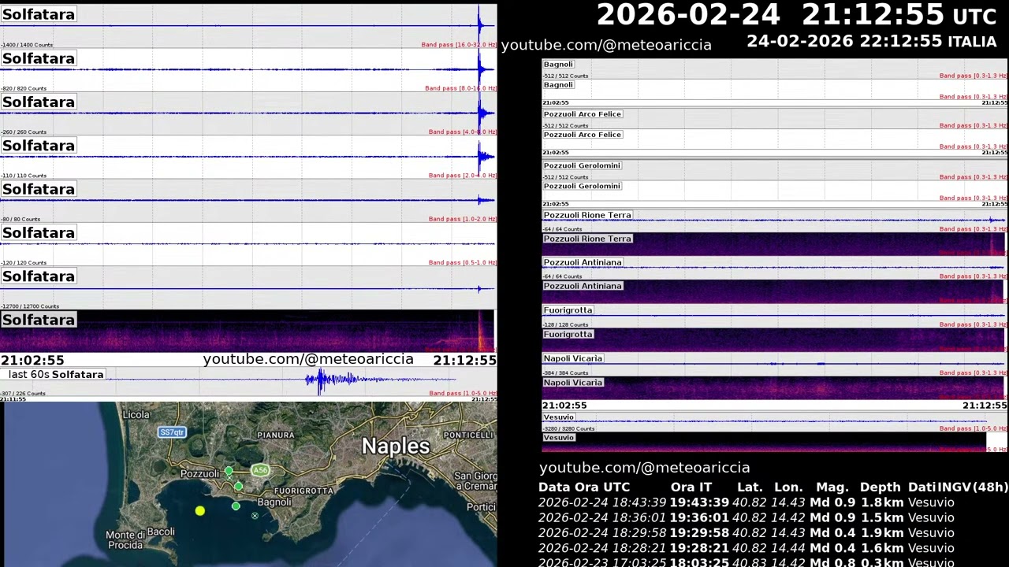Click the 'last 60s Solfatara' label
This screenshot has height=567, width=1009.
tap(56, 374)
